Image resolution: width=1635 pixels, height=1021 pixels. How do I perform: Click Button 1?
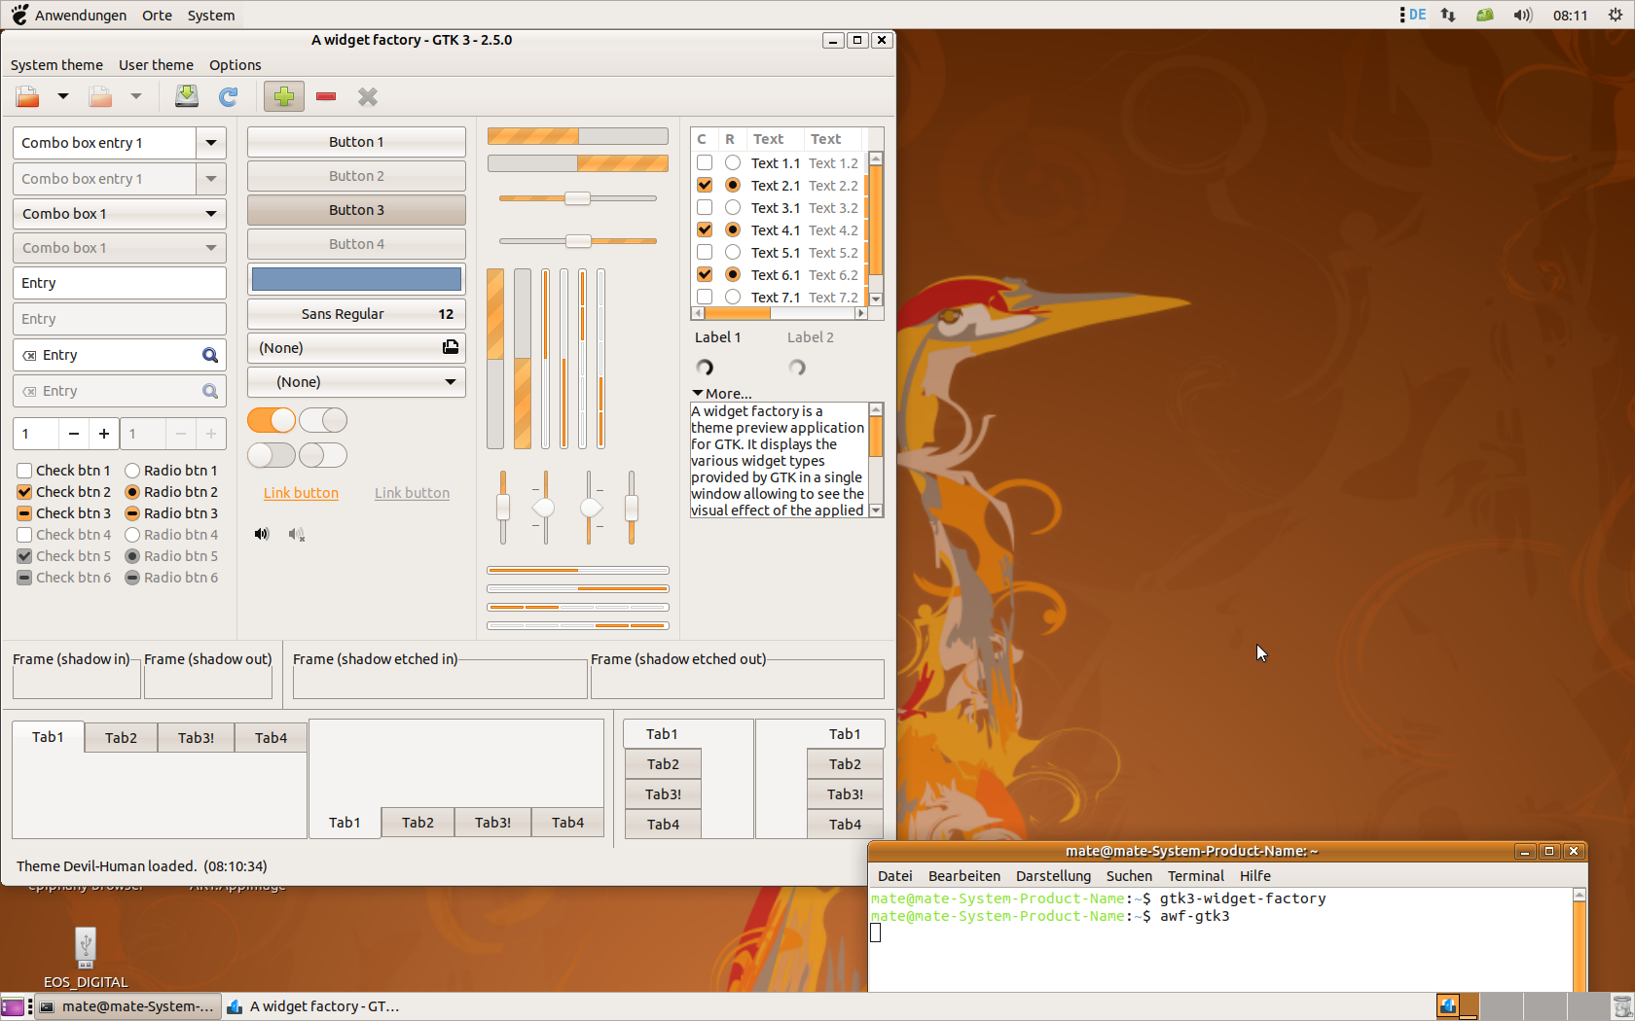coord(356,142)
